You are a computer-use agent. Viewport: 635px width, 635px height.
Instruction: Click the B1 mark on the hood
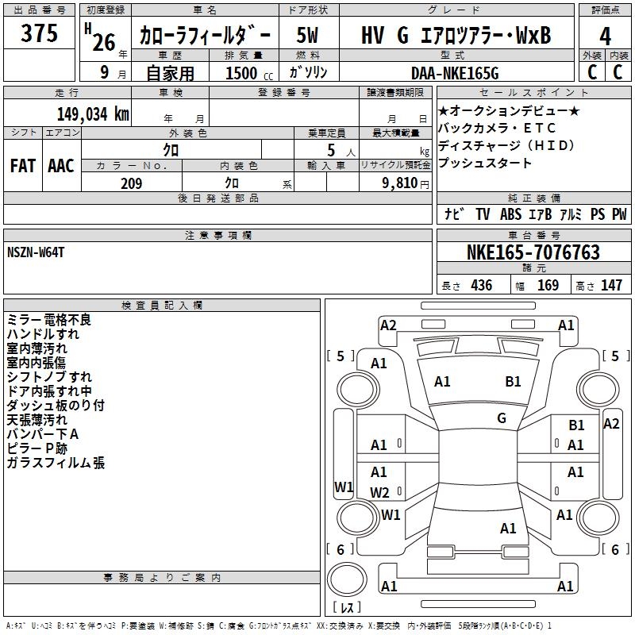click(513, 381)
